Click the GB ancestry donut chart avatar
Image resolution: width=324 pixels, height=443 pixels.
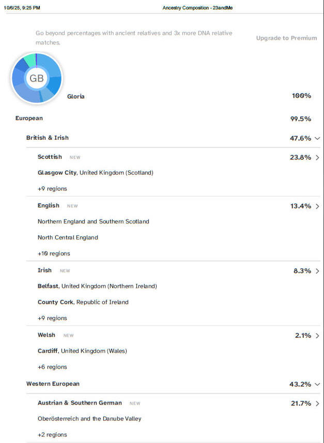click(x=36, y=78)
